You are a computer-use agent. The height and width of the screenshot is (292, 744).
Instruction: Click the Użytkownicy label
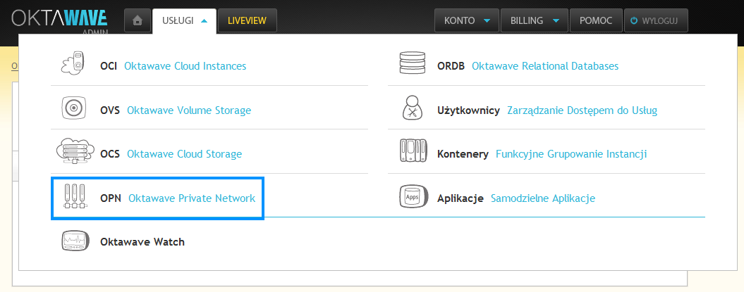pyautogui.click(x=468, y=111)
